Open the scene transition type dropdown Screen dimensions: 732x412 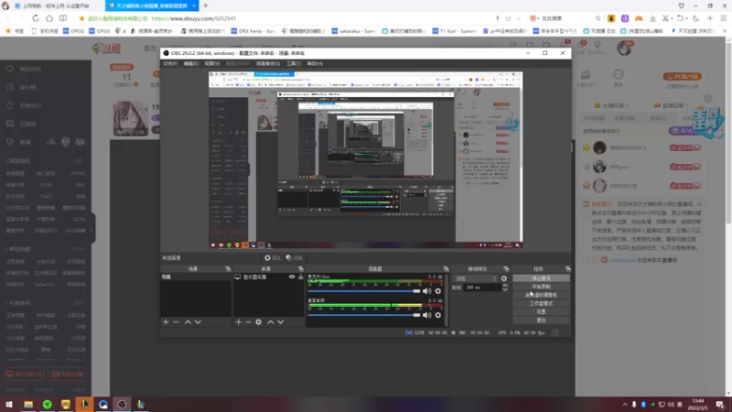tap(475, 278)
